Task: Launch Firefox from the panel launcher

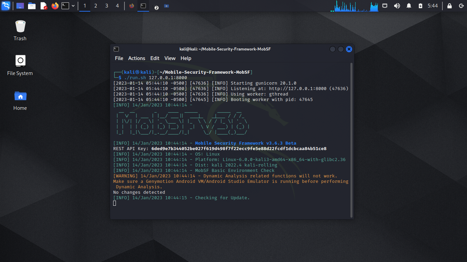Action: [55, 6]
